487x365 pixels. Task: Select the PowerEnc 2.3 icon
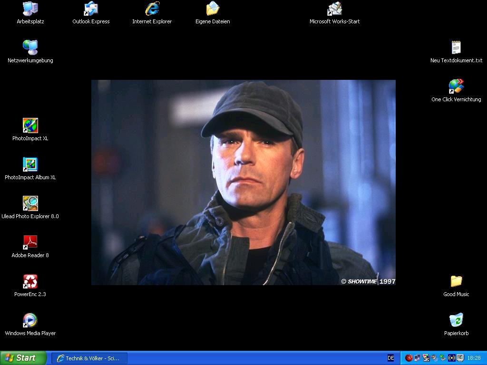pyautogui.click(x=30, y=282)
